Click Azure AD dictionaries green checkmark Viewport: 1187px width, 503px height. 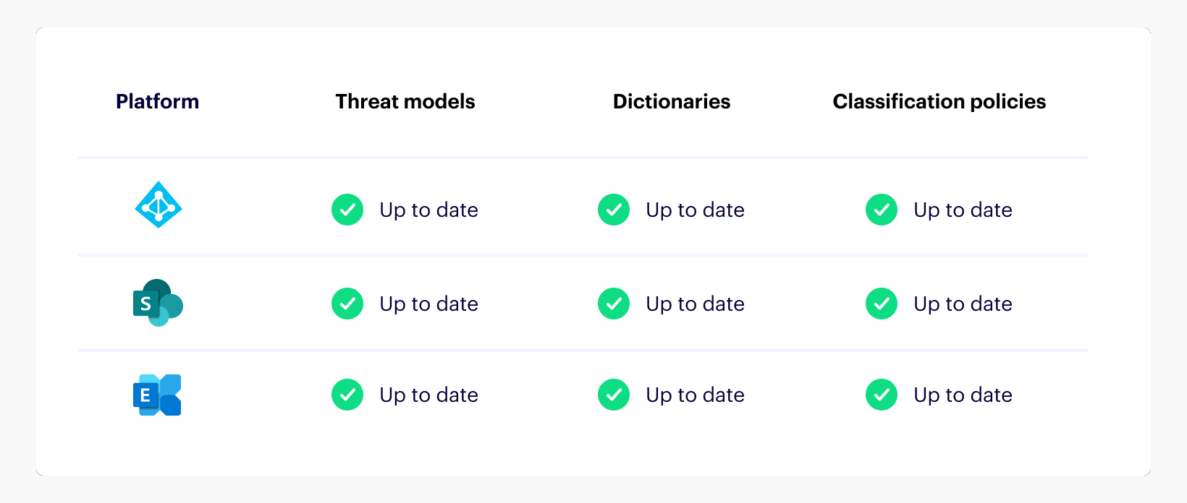pyautogui.click(x=614, y=210)
